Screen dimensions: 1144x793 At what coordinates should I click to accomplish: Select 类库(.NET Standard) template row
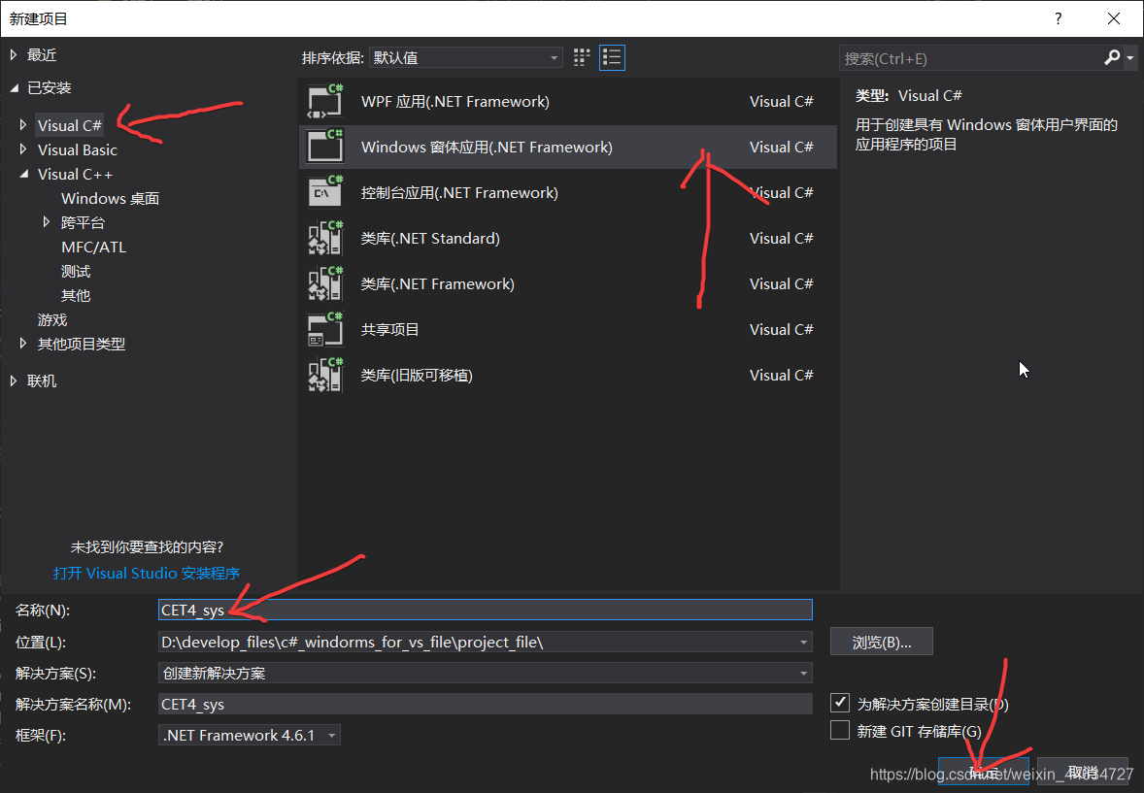(567, 238)
